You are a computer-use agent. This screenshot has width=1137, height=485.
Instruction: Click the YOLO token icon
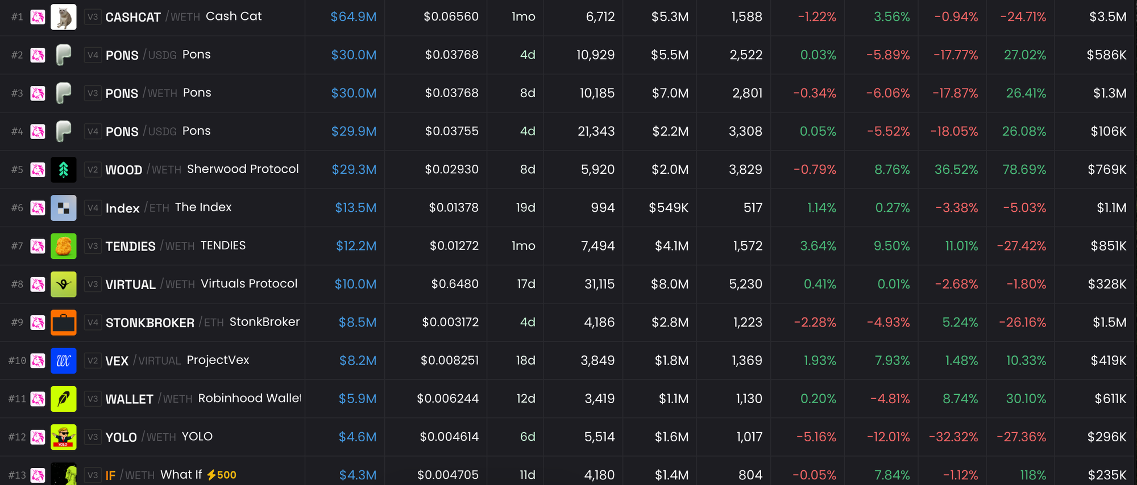[64, 437]
